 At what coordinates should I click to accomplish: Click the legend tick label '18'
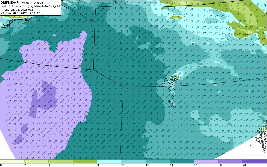(220, 165)
